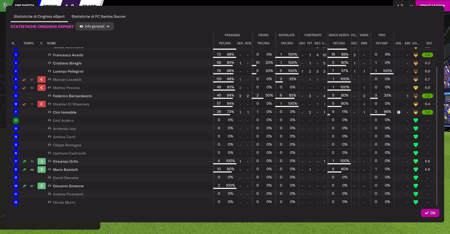Open Gaetano Castrovilli's player name
Image resolution: width=450 pixels, height=234 pixels.
point(69,153)
